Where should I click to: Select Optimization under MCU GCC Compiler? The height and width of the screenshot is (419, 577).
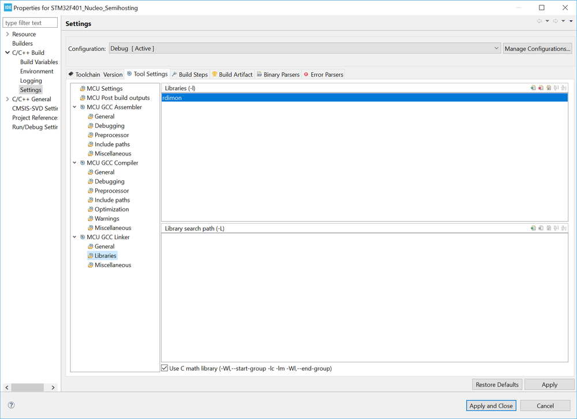tap(111, 209)
